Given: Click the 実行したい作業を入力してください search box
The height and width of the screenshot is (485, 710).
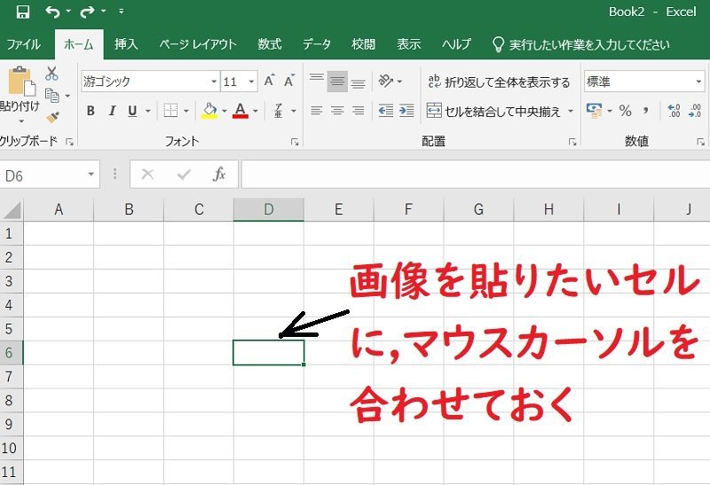Looking at the screenshot, I should coord(581,45).
